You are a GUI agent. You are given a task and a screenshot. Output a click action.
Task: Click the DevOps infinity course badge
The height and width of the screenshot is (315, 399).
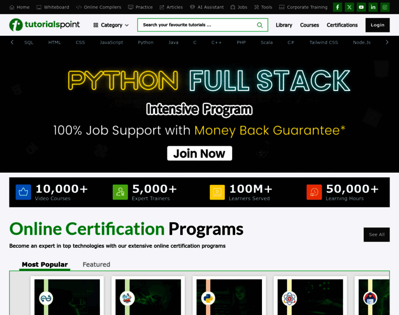point(46,298)
